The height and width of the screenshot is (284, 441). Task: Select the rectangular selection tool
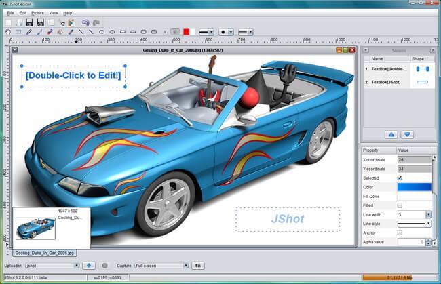pyautogui.click(x=18, y=32)
